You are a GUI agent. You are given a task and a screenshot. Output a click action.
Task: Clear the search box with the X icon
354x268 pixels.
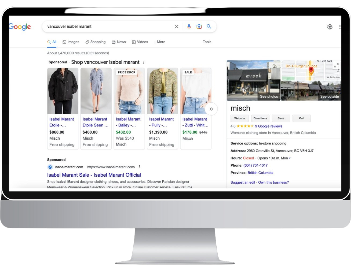point(177,27)
